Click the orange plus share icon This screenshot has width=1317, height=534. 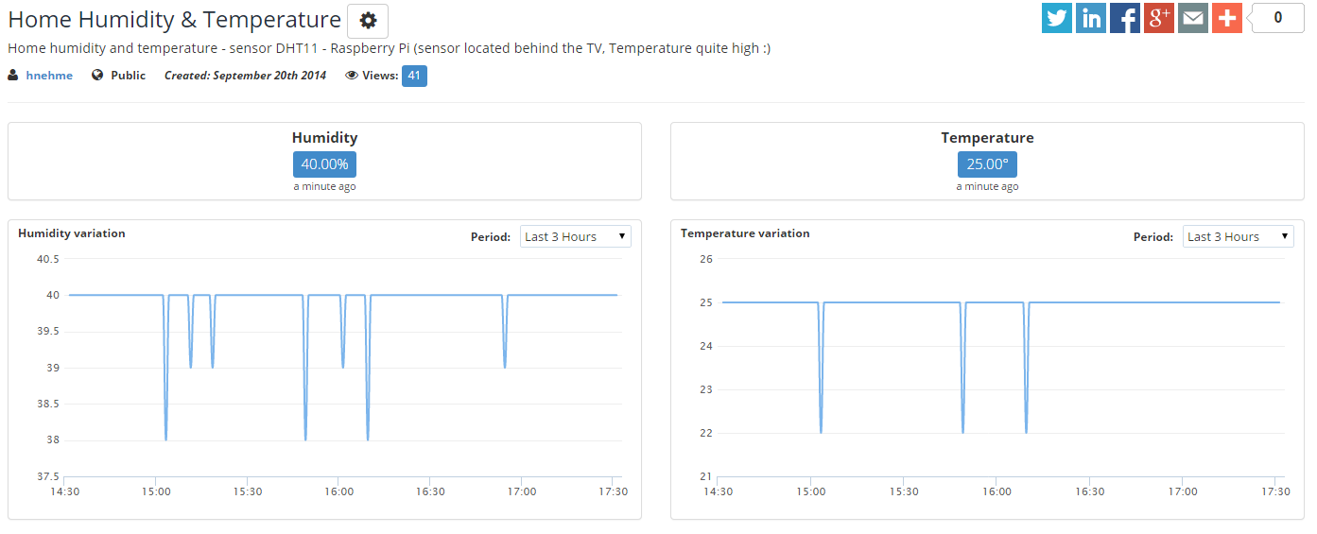pyautogui.click(x=1227, y=18)
